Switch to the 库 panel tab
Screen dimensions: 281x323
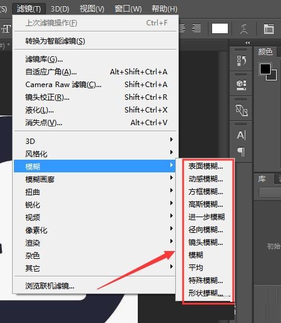point(262,179)
